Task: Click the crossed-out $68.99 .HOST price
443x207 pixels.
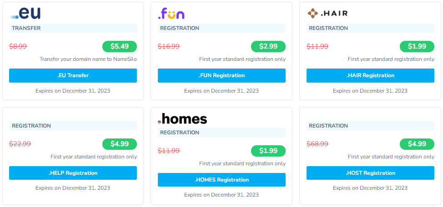Action: pos(317,144)
